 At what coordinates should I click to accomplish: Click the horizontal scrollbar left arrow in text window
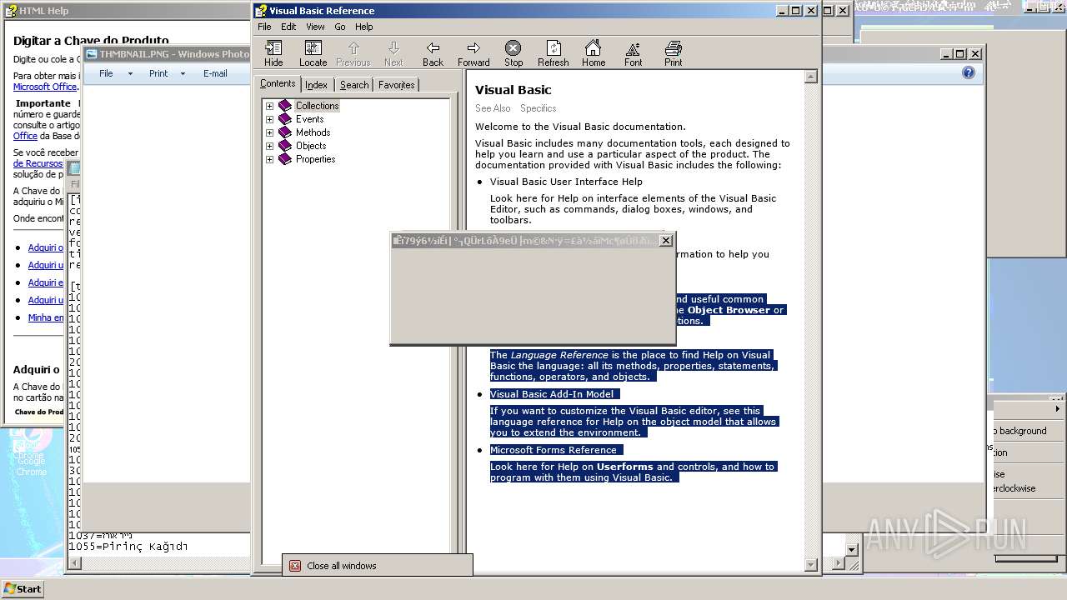(74, 563)
